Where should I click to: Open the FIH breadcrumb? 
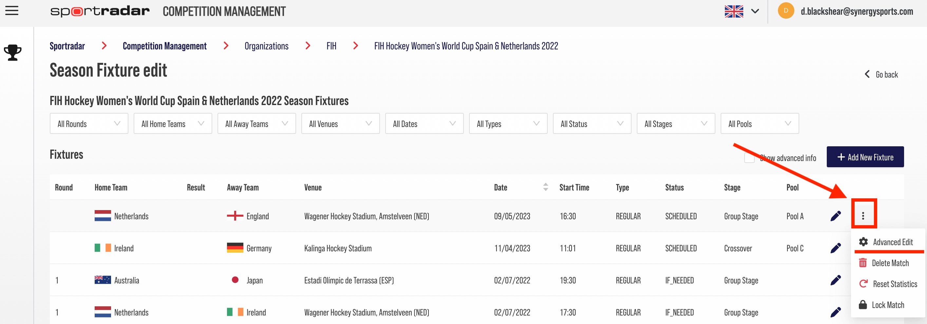tap(331, 46)
